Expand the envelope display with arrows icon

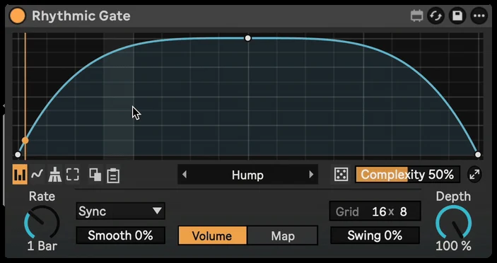(474, 175)
